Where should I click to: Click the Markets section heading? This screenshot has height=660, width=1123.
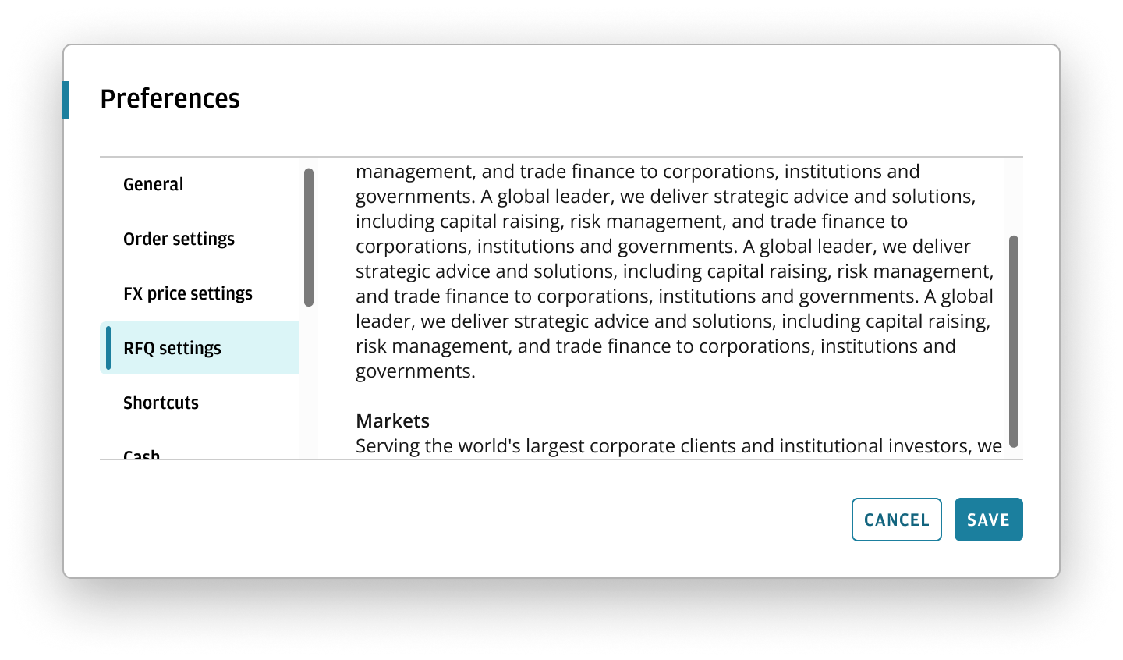(x=392, y=421)
